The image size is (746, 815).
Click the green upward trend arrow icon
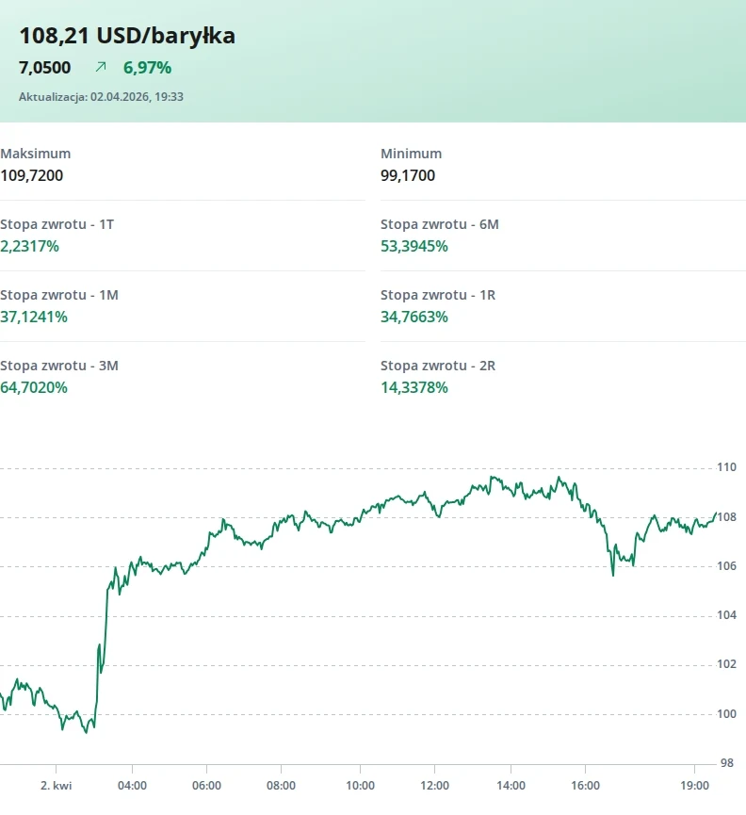[x=101, y=68]
